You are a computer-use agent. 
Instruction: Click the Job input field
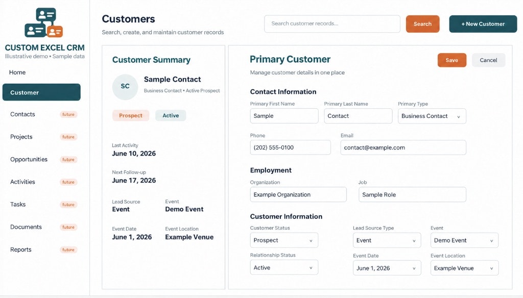[412, 194]
